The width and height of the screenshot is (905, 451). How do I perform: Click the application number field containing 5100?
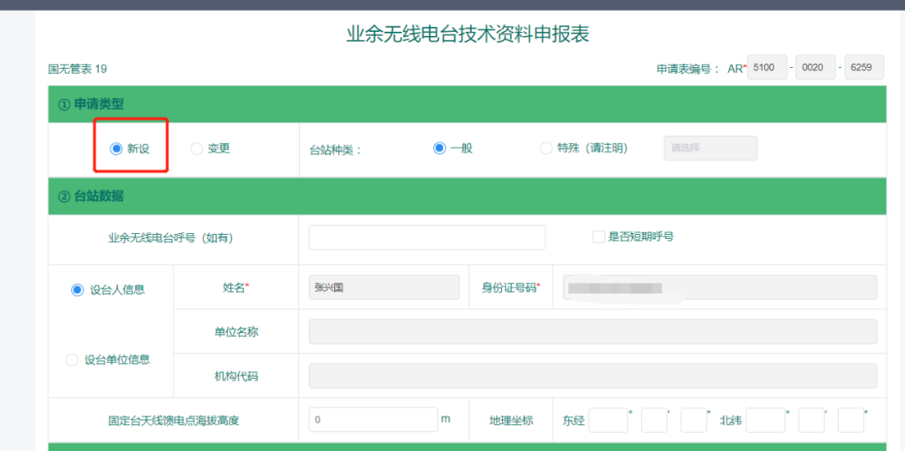[x=767, y=68]
